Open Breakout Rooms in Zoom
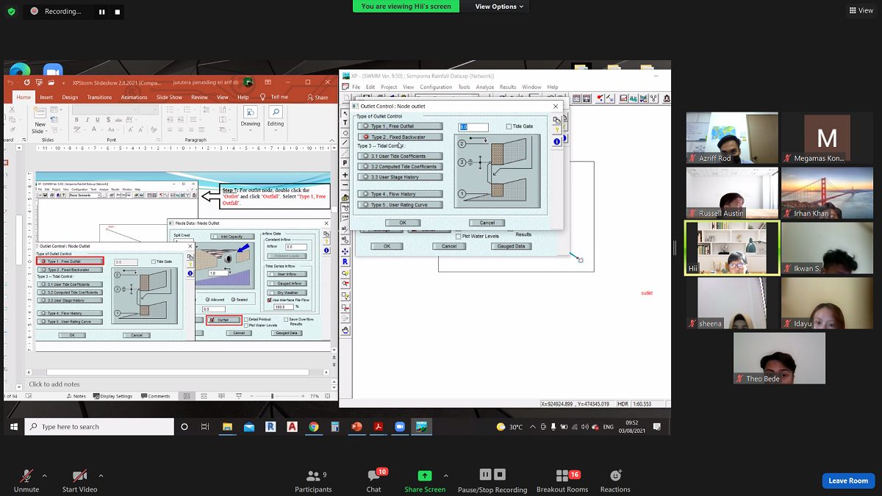The width and height of the screenshot is (882, 496). click(x=562, y=480)
